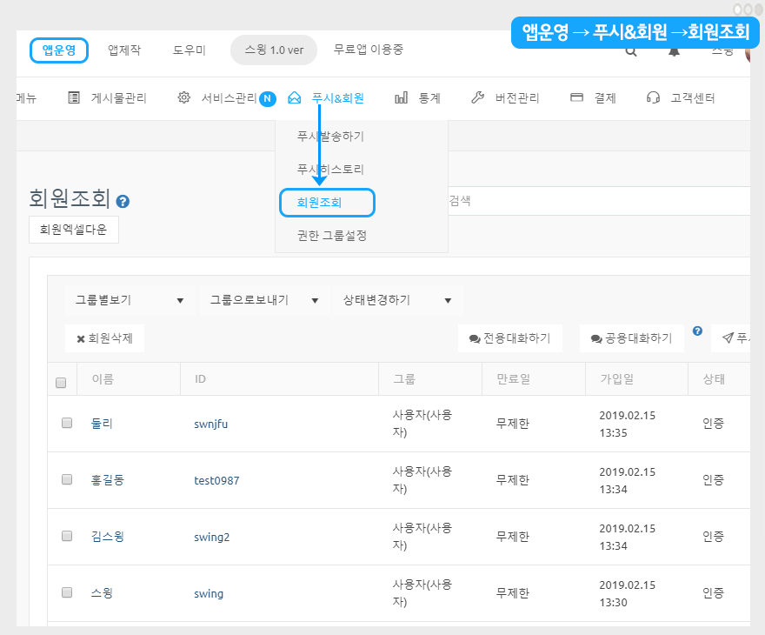Choose 푸시발송하기 in the menu
Image resolution: width=765 pixels, height=635 pixels.
coord(330,137)
